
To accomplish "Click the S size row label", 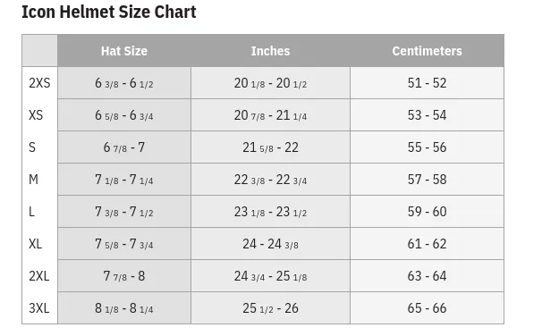I will click(32, 147).
